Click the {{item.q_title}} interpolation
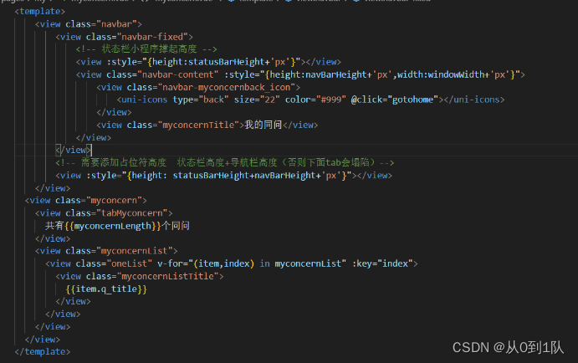The width and height of the screenshot is (578, 363). pos(106,289)
